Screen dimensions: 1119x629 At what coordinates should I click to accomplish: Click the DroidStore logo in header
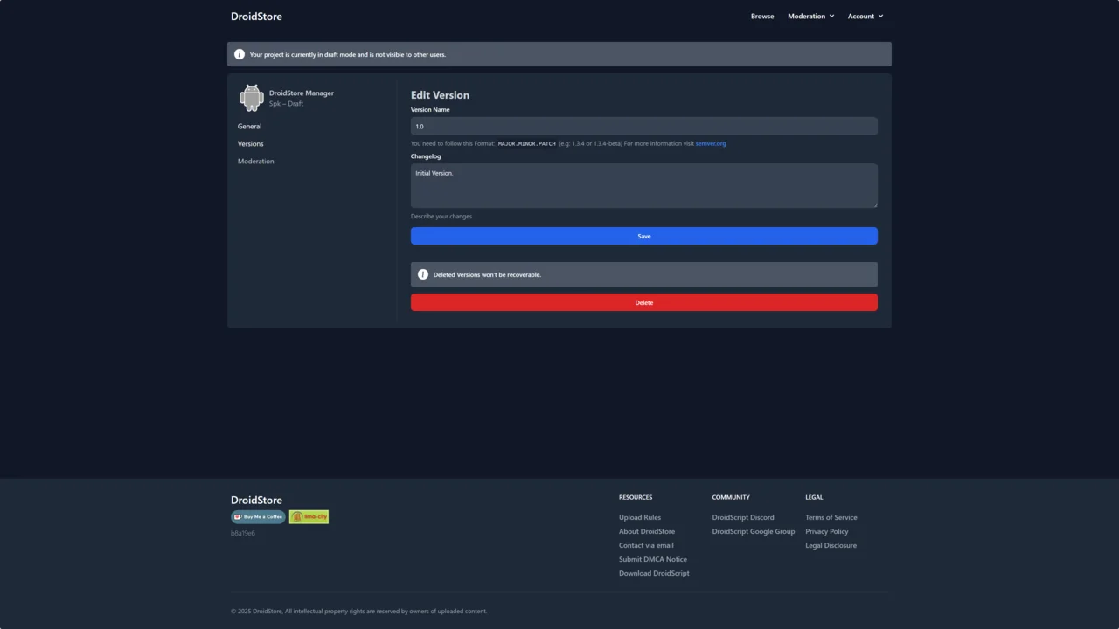[256, 16]
